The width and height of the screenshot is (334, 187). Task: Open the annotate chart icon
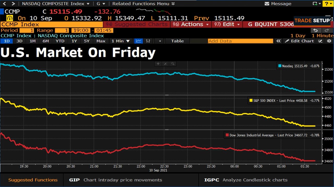coord(321,41)
